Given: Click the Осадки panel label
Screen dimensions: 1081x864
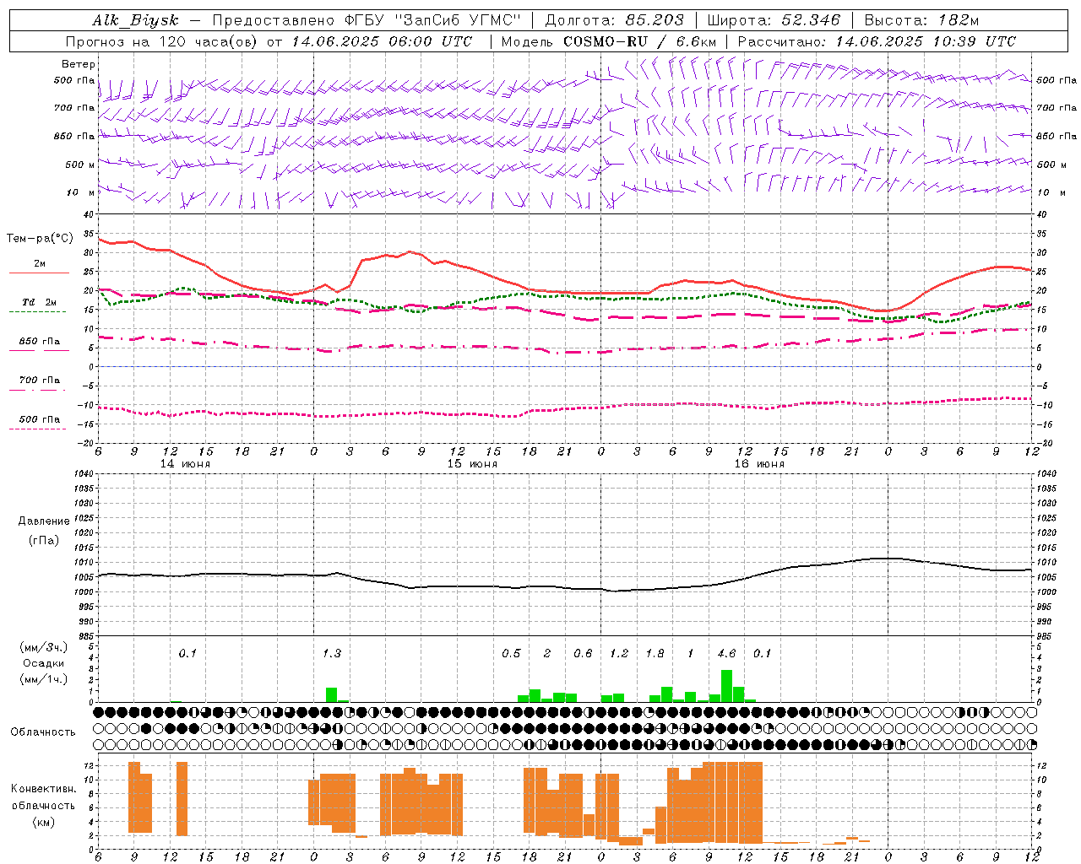Looking at the screenshot, I should click(44, 663).
